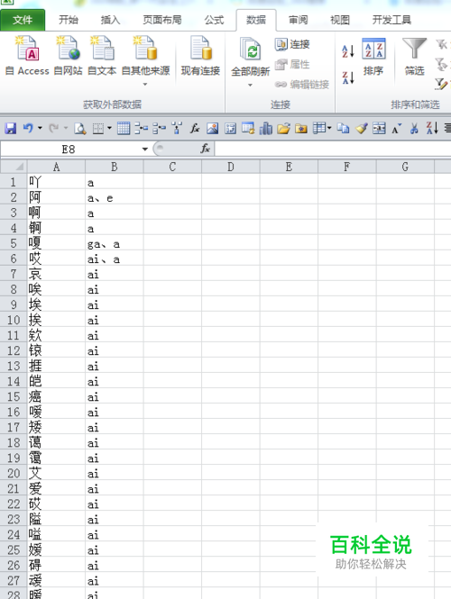Click the formula bar input area
The height and width of the screenshot is (599, 451).
click(333, 149)
